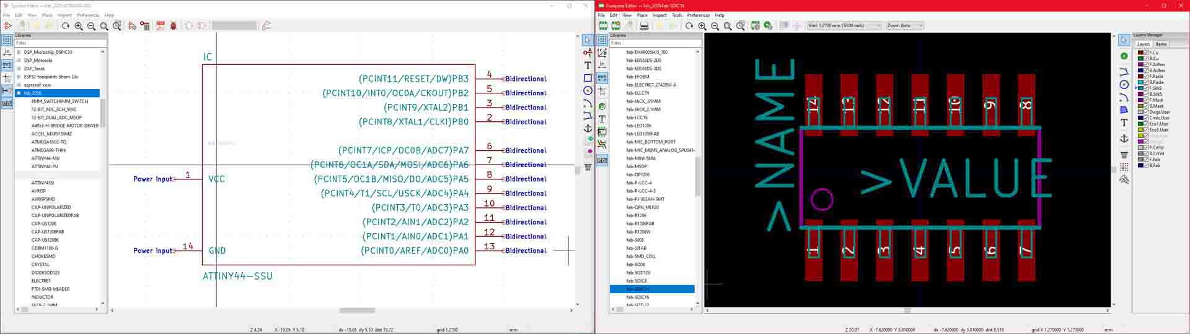1190x334 pixels.
Task: Open Help menu in Footprint Editor
Action: (720, 15)
